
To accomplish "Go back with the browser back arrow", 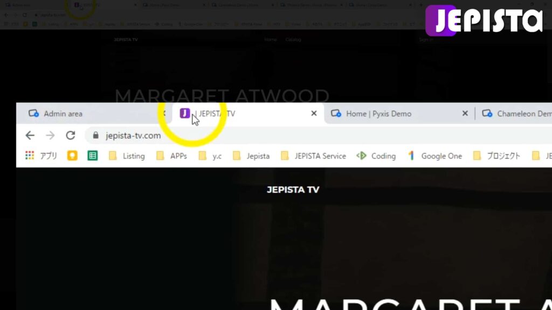I will (30, 135).
